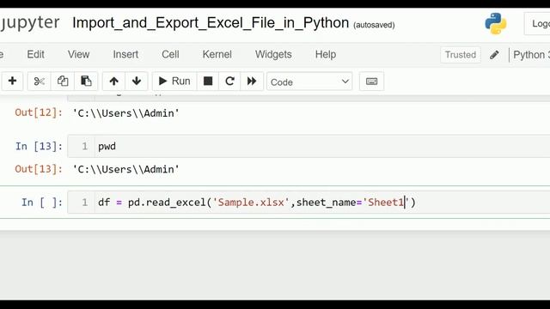The width and height of the screenshot is (550, 309).
Task: Restart kernel and rerun all fast-forward icon
Action: pos(252,82)
